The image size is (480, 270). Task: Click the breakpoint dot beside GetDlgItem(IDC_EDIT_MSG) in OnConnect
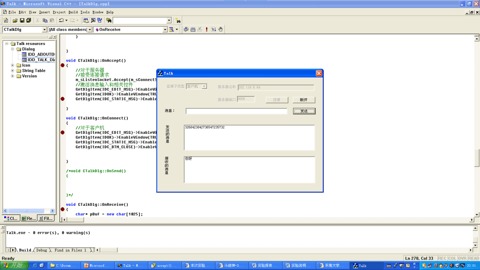tap(62, 132)
